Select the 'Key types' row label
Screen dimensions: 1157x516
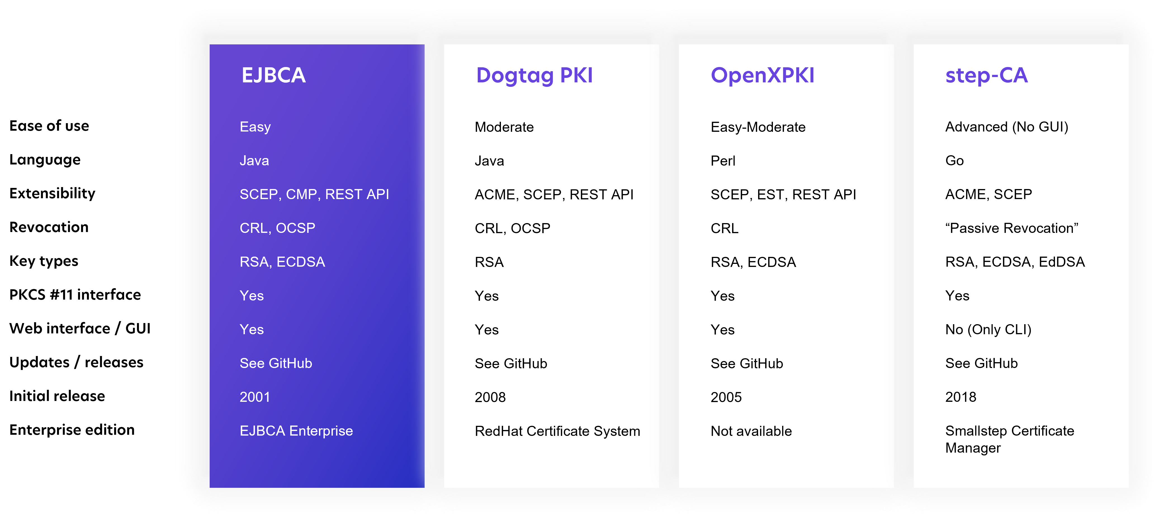pos(44,261)
